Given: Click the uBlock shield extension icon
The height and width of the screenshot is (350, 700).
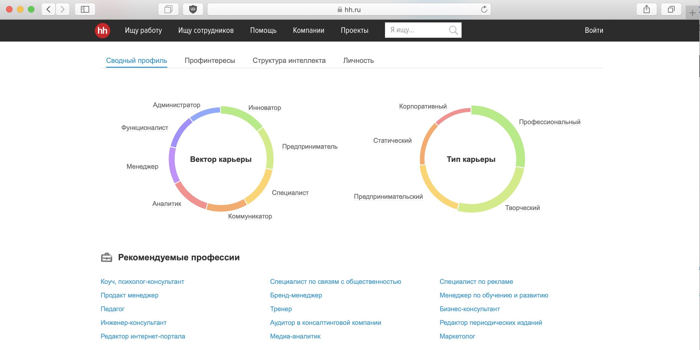Looking at the screenshot, I should (x=193, y=9).
